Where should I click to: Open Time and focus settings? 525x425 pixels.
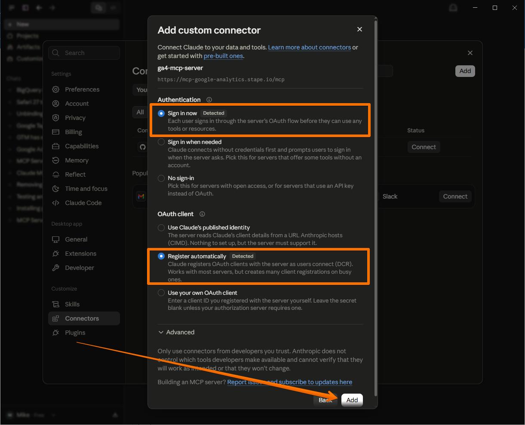[84, 189]
